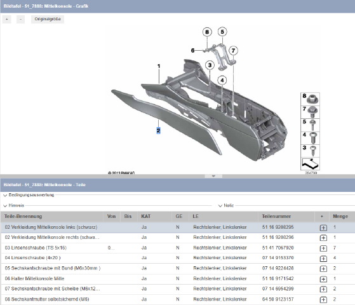The height and width of the screenshot is (305, 355).
Task: Select callout 4 circle in diagram
Action: coord(222,80)
